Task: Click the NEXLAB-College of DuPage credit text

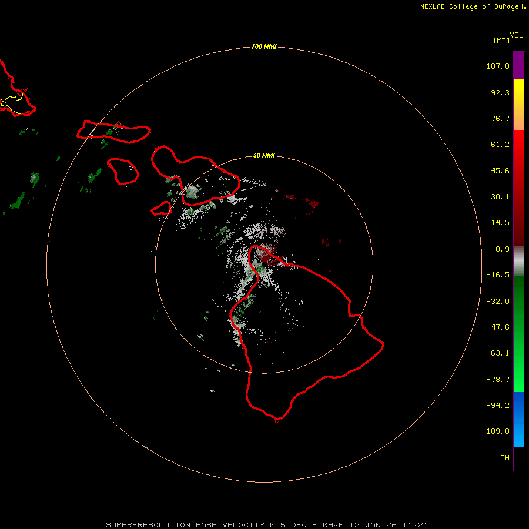Action: pyautogui.click(x=469, y=6)
